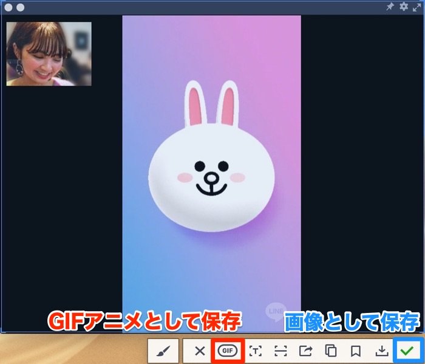Viewport: 425px width, 364px height.
Task: Expand call window to full screen
Action: click(x=417, y=7)
